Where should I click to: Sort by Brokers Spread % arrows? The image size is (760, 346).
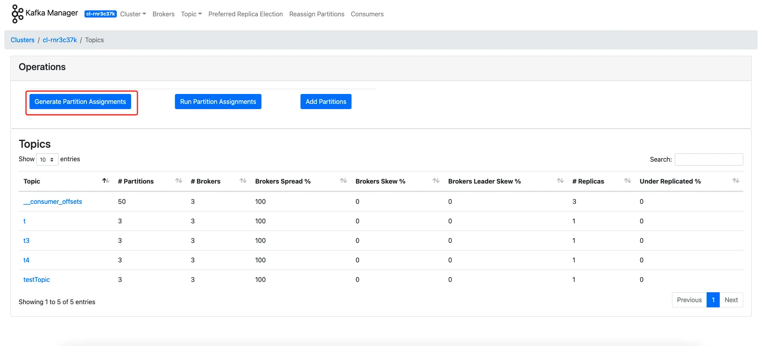pyautogui.click(x=343, y=181)
